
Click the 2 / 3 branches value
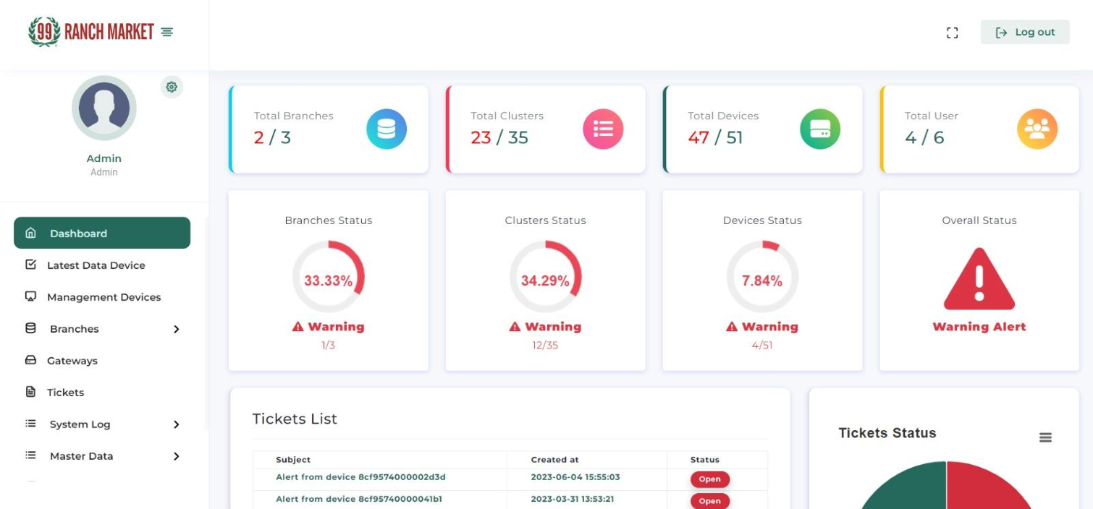click(272, 137)
